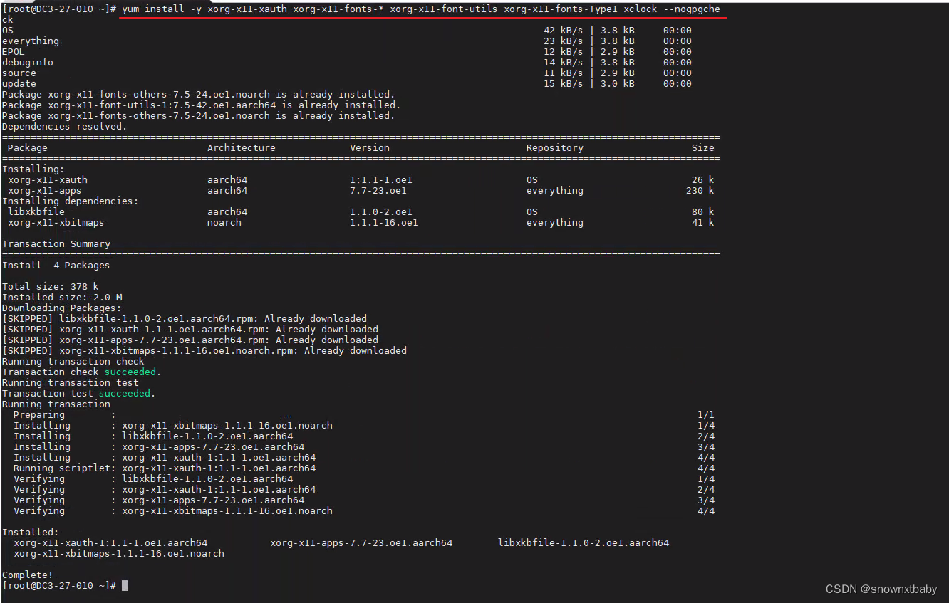Click the 'Install 4 Packages' line
The width and height of the screenshot is (949, 603).
click(56, 266)
